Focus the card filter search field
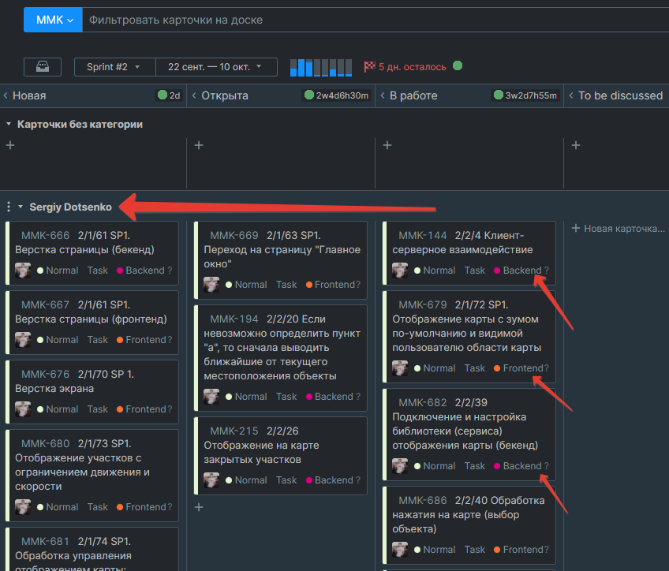Viewport: 669px width, 571px height. click(x=316, y=20)
